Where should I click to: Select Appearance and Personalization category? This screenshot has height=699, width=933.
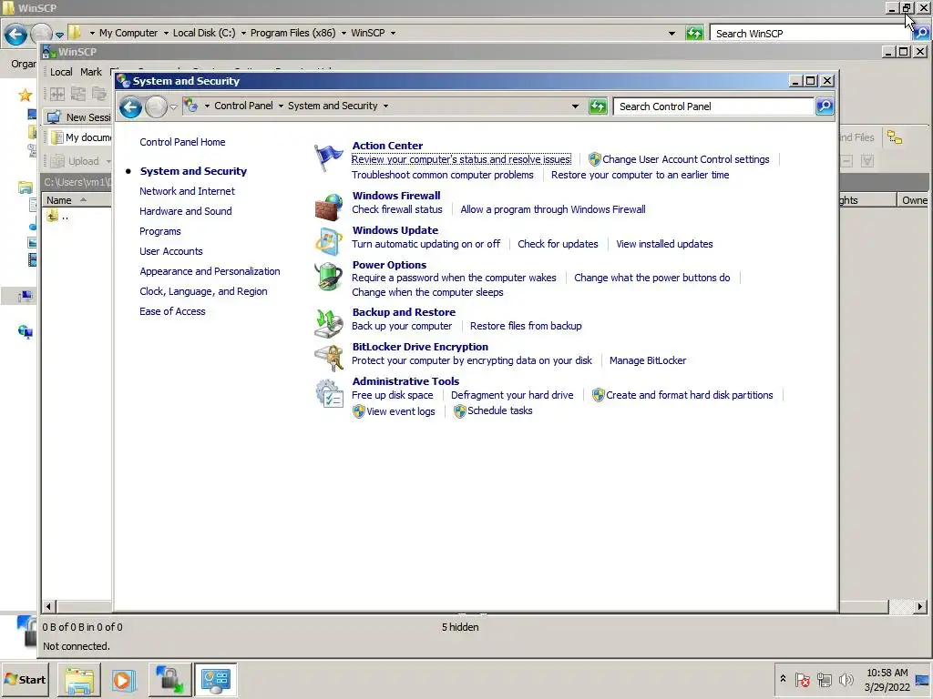(210, 271)
